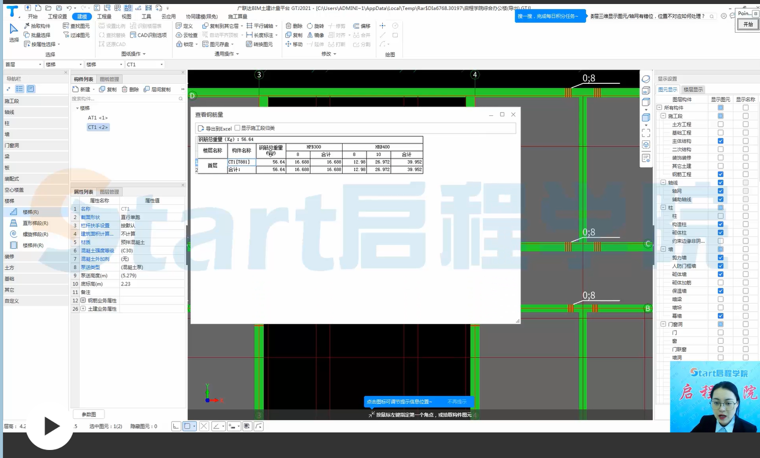
Task: Switch to 楼层显示 tab
Action: pos(693,89)
